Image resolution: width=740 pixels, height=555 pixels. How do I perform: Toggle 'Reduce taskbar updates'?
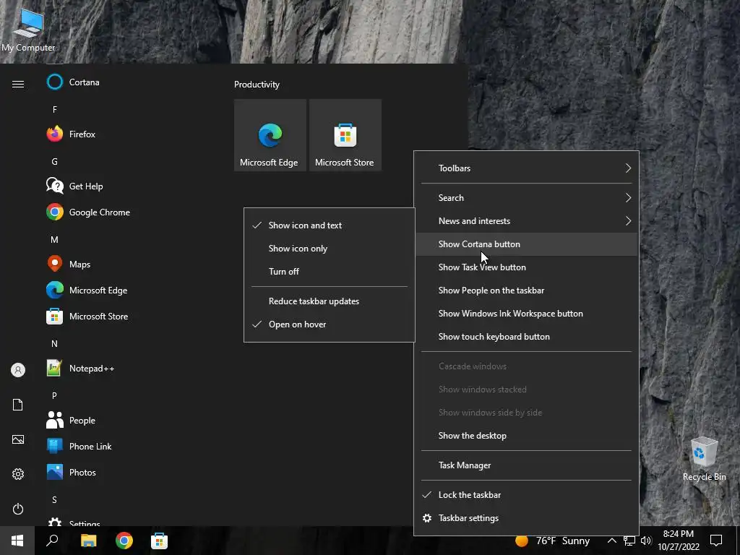tap(330, 301)
